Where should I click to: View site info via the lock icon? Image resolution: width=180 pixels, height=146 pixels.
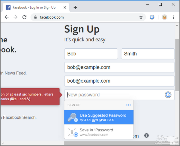click(x=36, y=17)
